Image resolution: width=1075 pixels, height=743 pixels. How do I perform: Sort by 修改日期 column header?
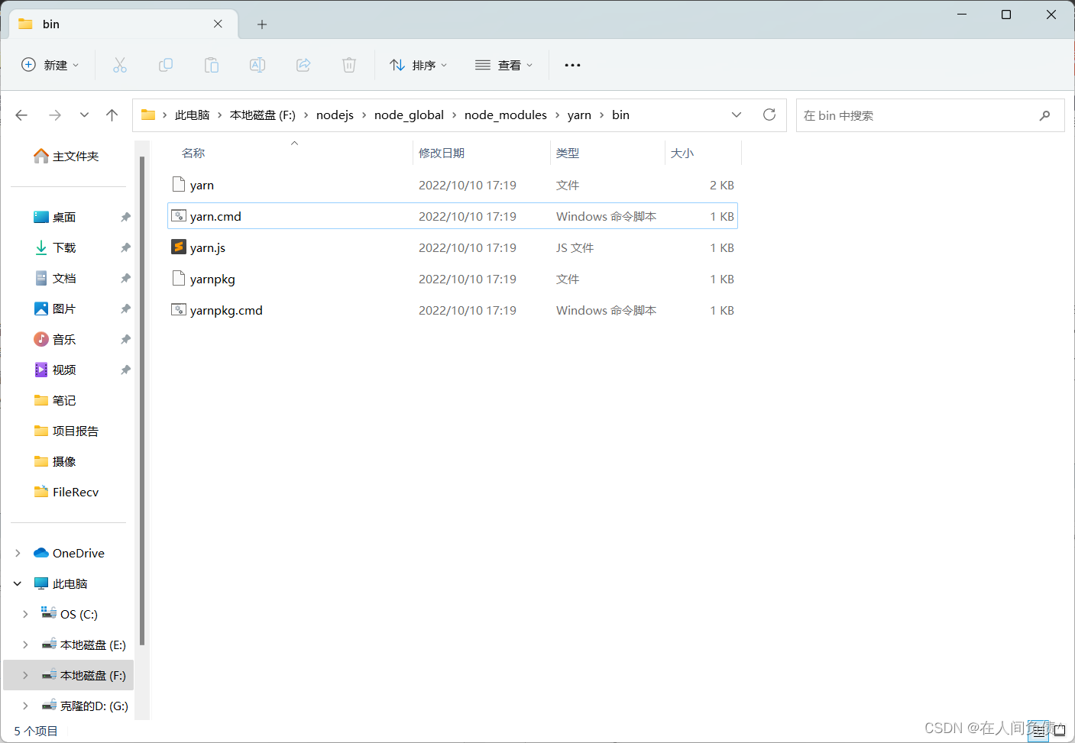click(442, 153)
